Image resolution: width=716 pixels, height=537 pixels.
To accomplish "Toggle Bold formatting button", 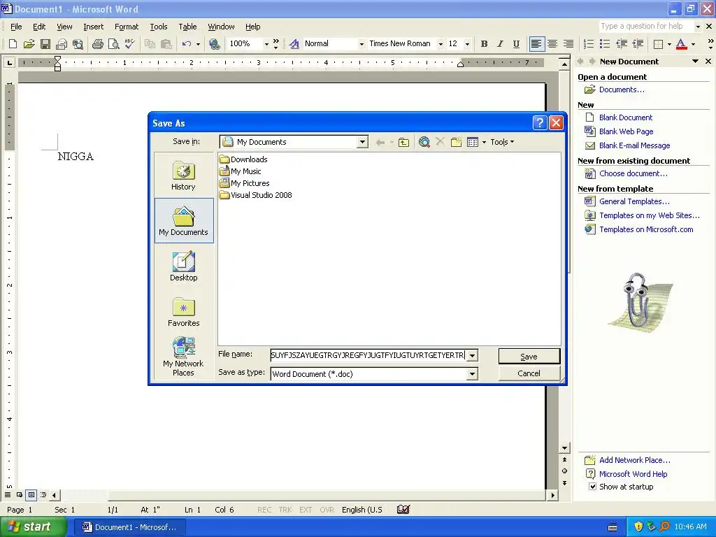I will click(x=484, y=44).
